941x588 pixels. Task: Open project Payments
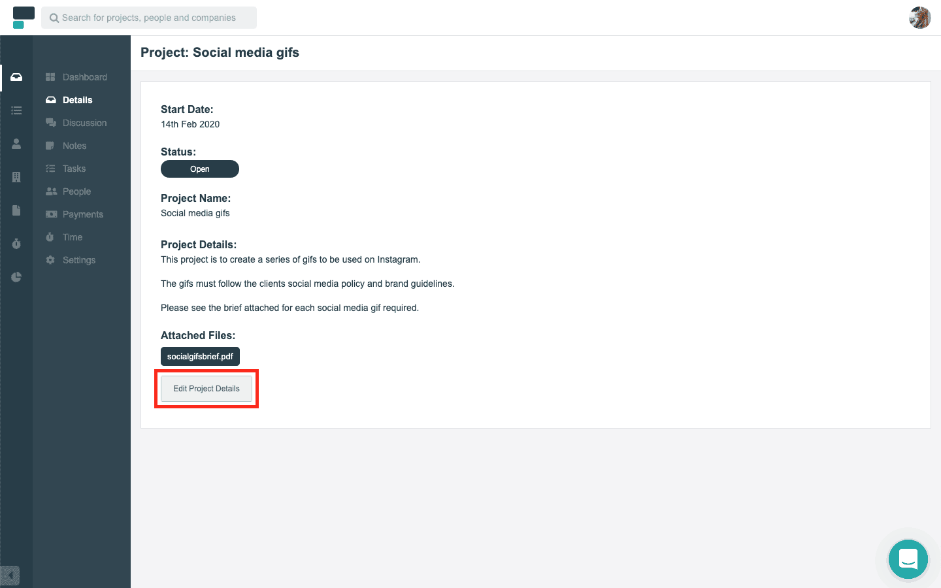point(74,214)
